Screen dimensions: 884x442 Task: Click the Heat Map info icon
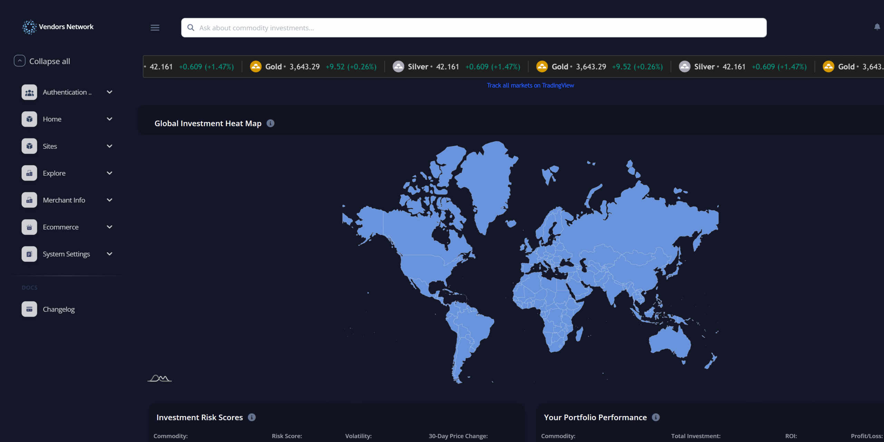point(270,123)
